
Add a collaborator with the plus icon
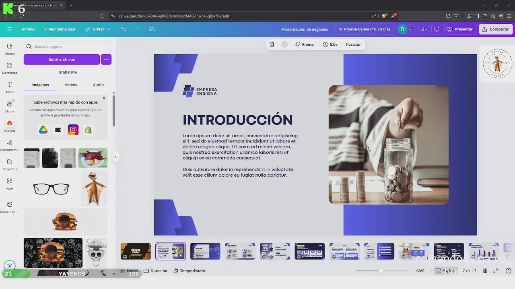coord(411,29)
